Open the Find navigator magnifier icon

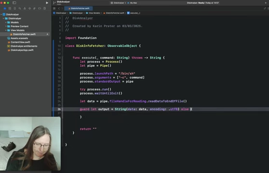[20, 8]
